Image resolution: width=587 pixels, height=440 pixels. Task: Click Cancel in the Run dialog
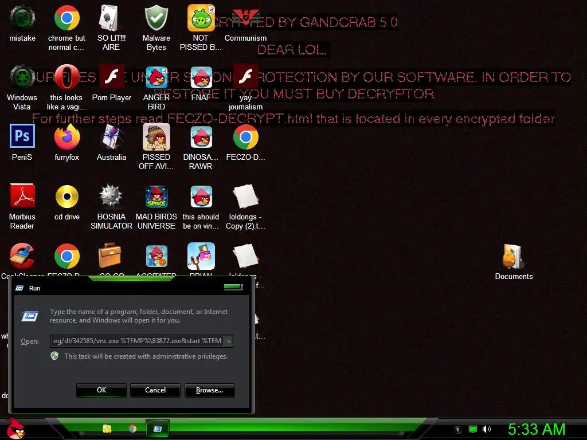point(155,390)
